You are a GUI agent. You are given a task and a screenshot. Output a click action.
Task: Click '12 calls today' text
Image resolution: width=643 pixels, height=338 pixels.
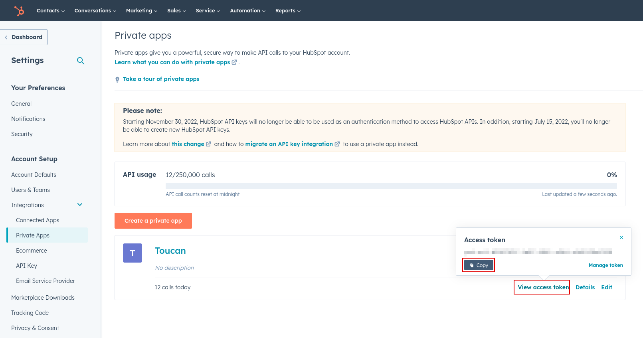[x=173, y=287]
